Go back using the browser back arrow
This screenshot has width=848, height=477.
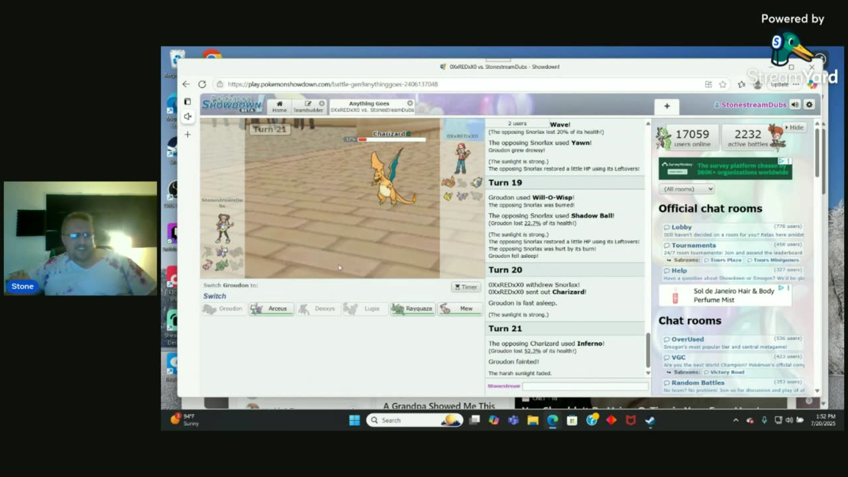point(186,84)
